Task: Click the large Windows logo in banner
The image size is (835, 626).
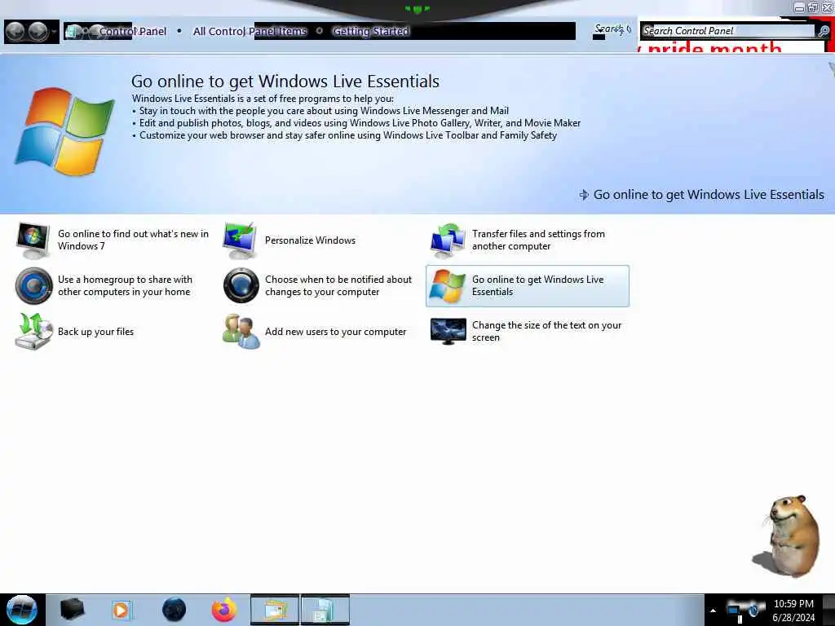Action: click(x=65, y=131)
